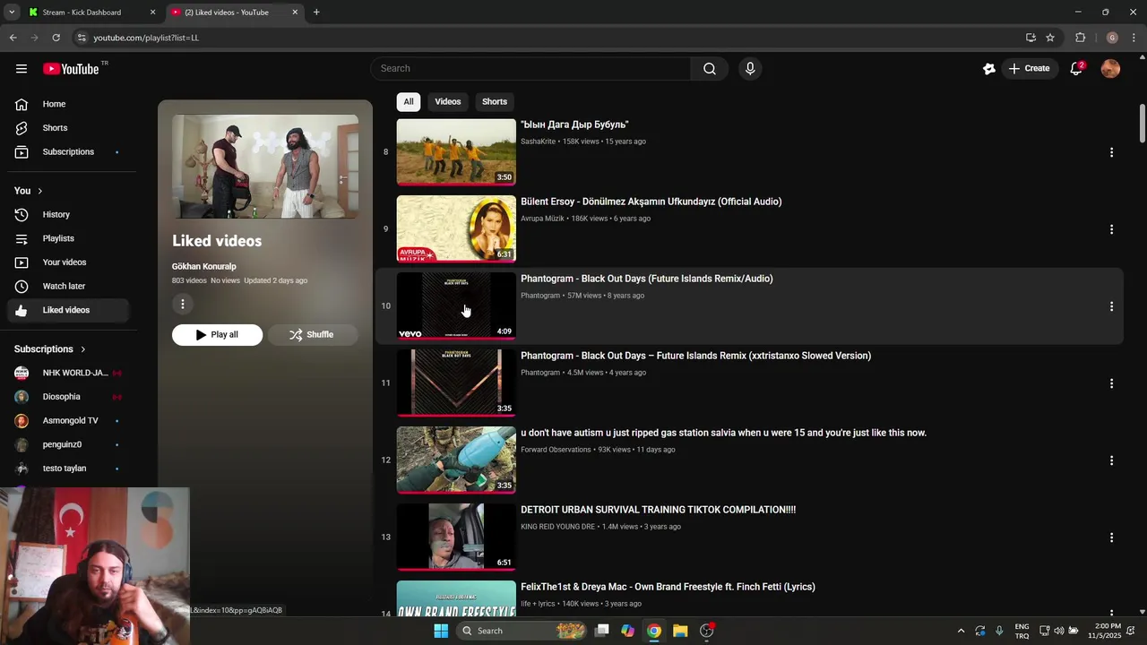Open File Explorer from the taskbar
The height and width of the screenshot is (645, 1147).
pos(680,631)
